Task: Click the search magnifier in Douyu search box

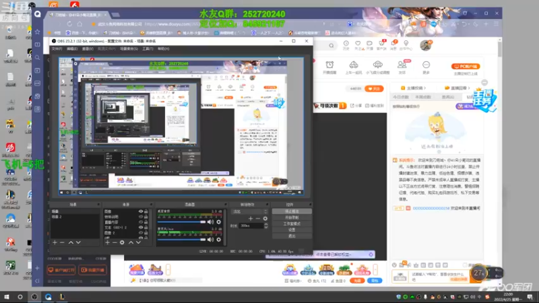Action: (331, 45)
